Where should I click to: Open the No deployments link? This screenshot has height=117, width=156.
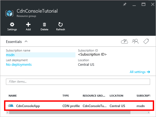tap(19, 65)
